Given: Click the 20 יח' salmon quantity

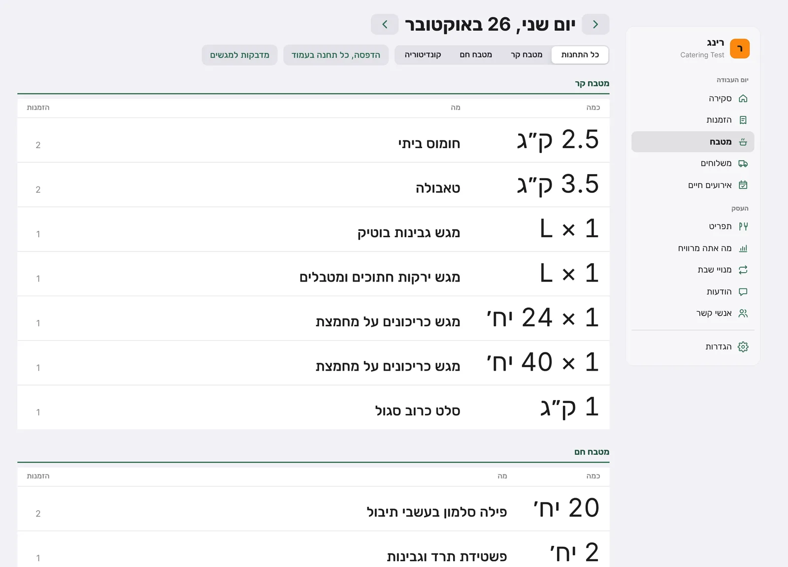Looking at the screenshot, I should [566, 508].
